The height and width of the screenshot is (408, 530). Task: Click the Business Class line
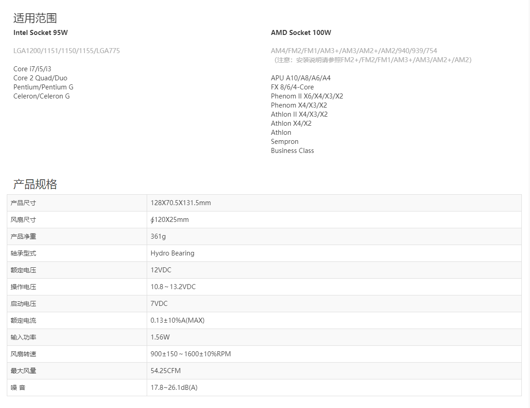click(292, 151)
